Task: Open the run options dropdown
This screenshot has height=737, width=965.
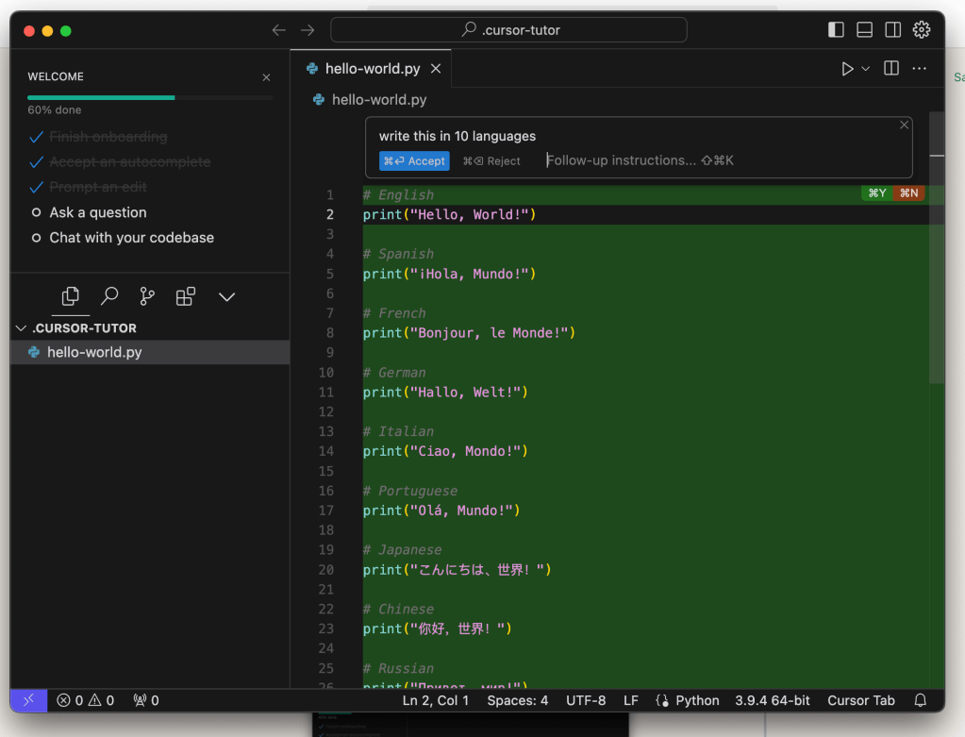Action: point(865,68)
